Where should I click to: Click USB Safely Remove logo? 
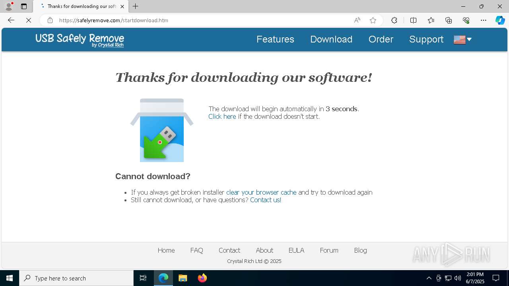(80, 40)
